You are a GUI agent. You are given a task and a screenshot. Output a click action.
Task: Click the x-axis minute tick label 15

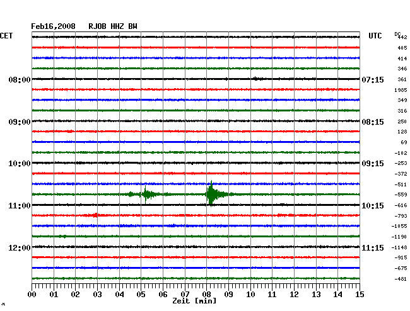pyautogui.click(x=360, y=295)
